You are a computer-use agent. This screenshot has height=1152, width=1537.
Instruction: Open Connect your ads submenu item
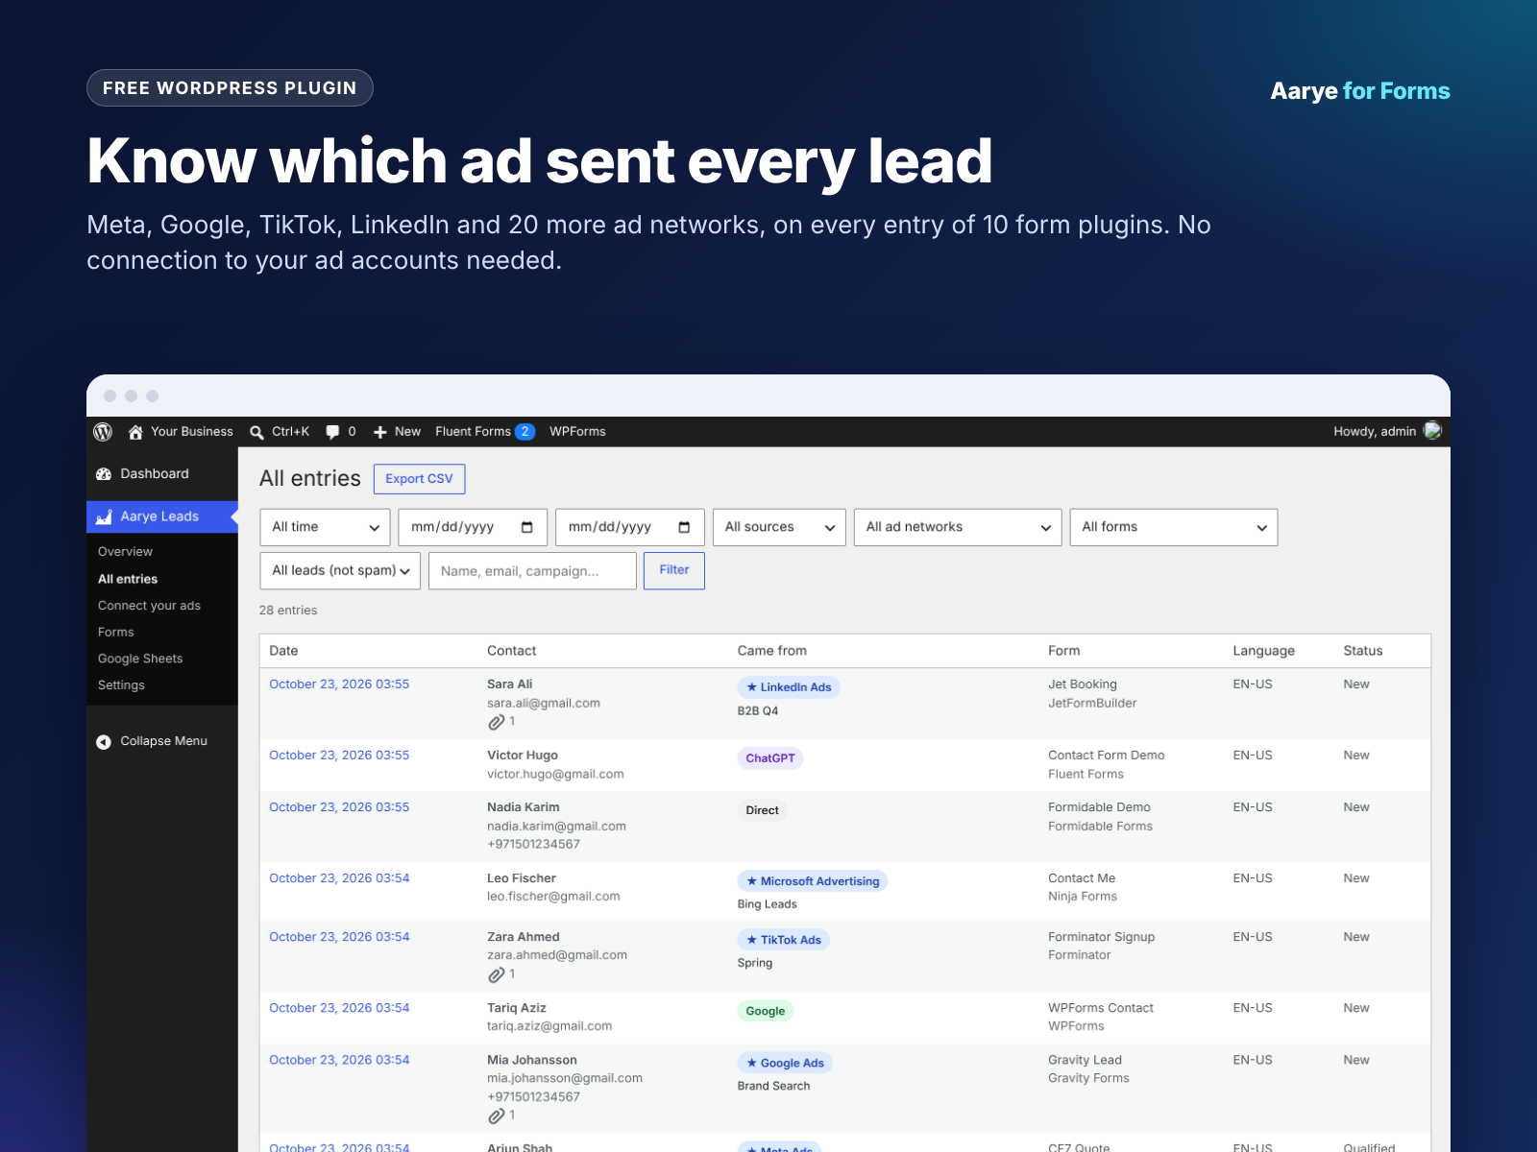149,606
